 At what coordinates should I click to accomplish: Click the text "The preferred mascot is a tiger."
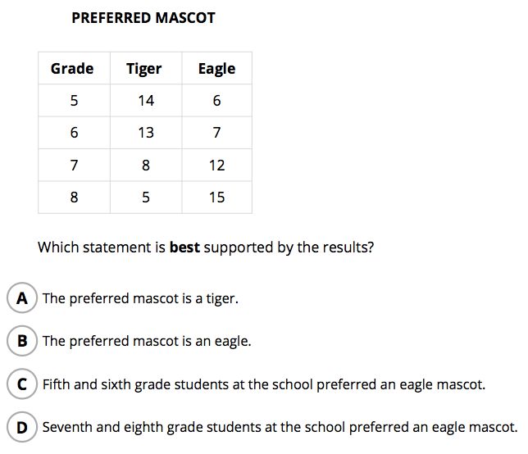click(140, 298)
